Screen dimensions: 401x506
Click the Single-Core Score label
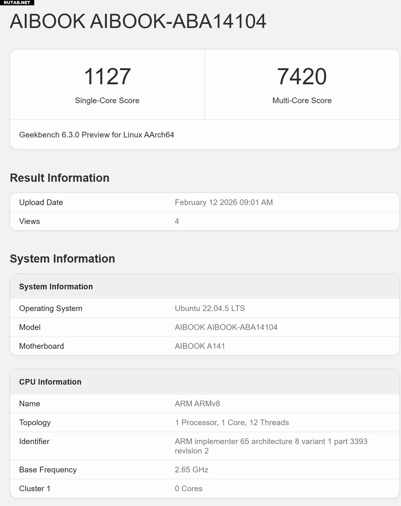107,101
